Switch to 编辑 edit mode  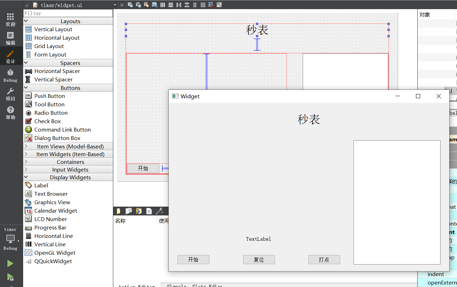point(11,38)
